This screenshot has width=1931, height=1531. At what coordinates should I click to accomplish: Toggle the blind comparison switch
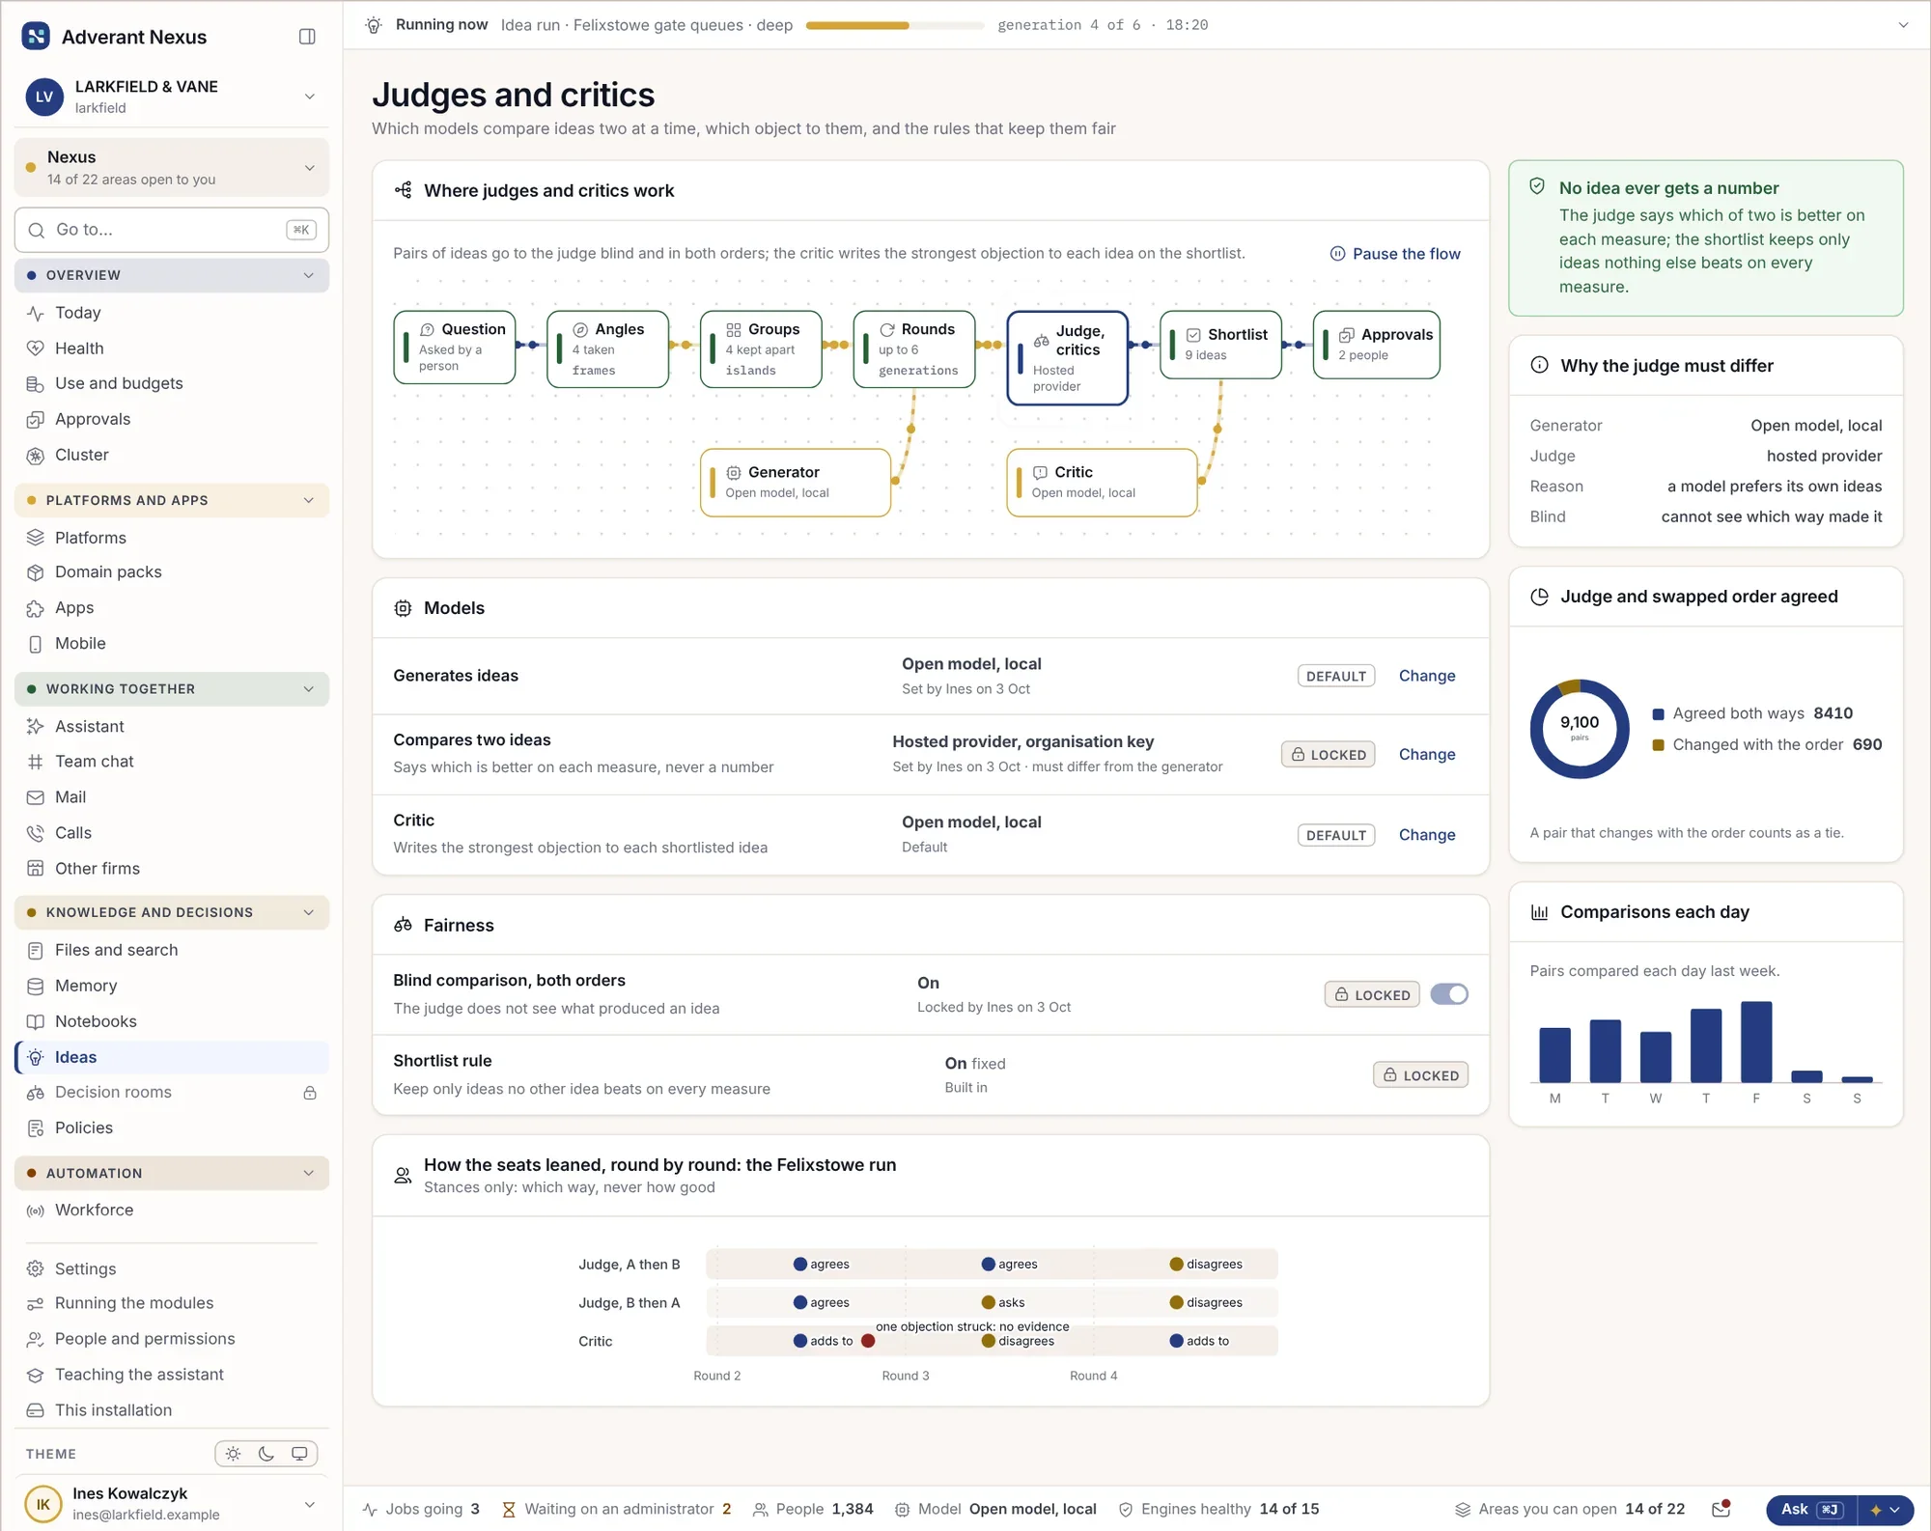click(1449, 994)
